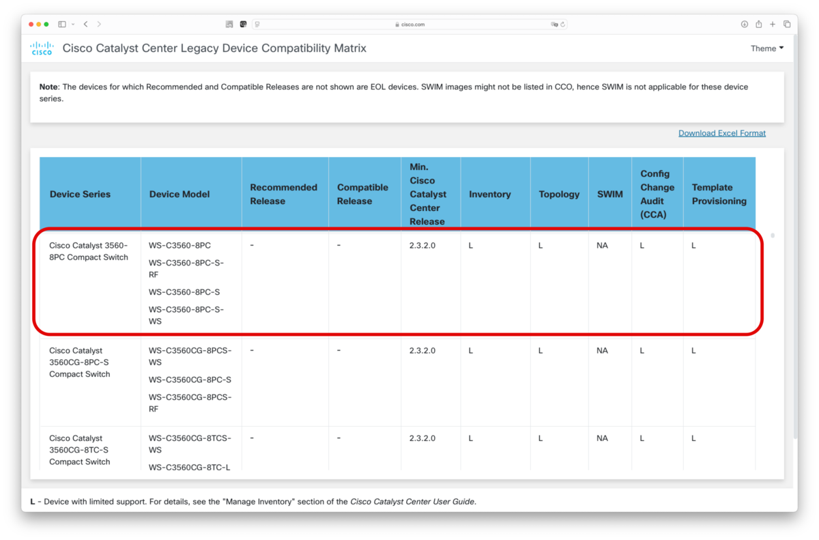The height and width of the screenshot is (540, 819).
Task: Click the privacy shield toggle in address bar
Action: 554,24
